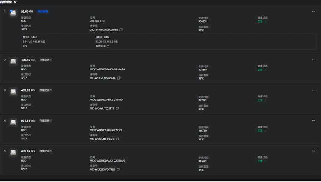The width and height of the screenshot is (321, 182).
Task: Click the 系统安装 tag on disk 1
Action: click(43, 11)
